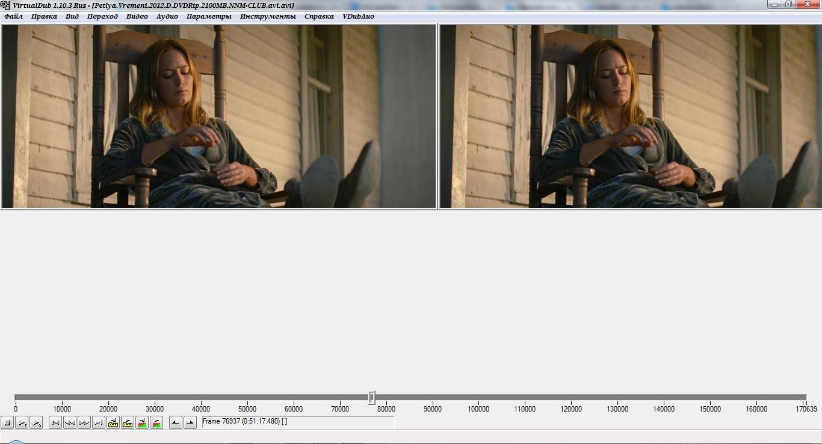The image size is (822, 444).
Task: Click the 10000 tick label
Action: click(62, 409)
